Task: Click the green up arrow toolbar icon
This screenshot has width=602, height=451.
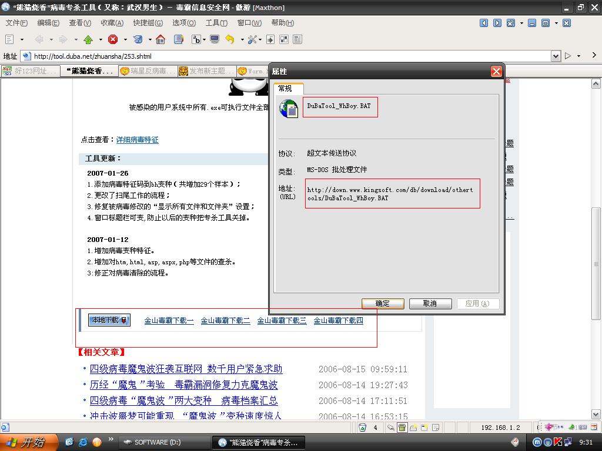Action: (x=88, y=39)
